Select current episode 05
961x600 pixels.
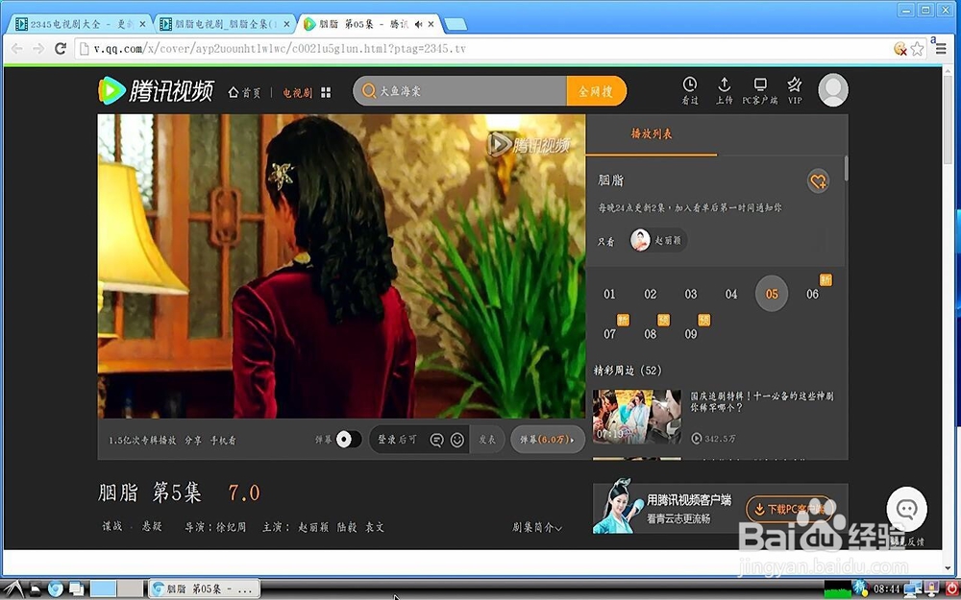pos(772,294)
